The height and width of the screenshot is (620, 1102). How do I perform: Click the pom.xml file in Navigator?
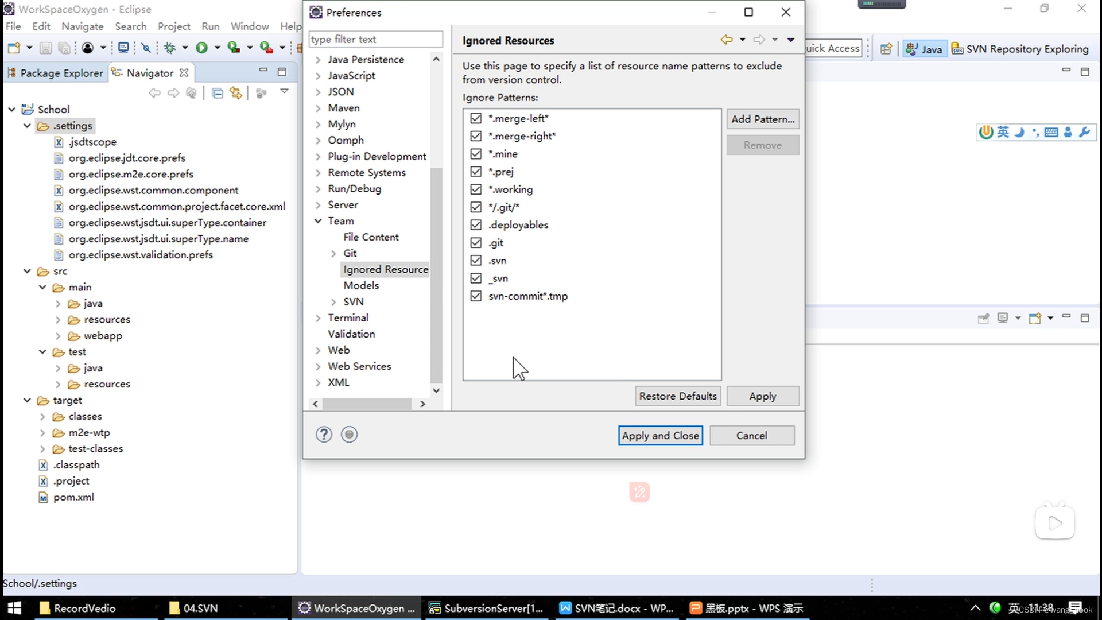pos(73,497)
